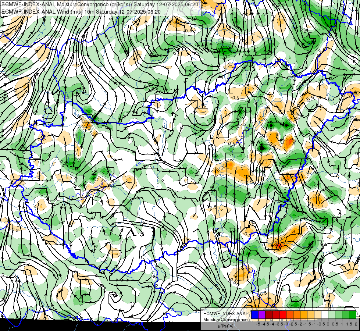Viewport: 360px width, 331px height.
Task: Select the dark maroon swatch between -4.5 and -4
Action: (x=269, y=314)
